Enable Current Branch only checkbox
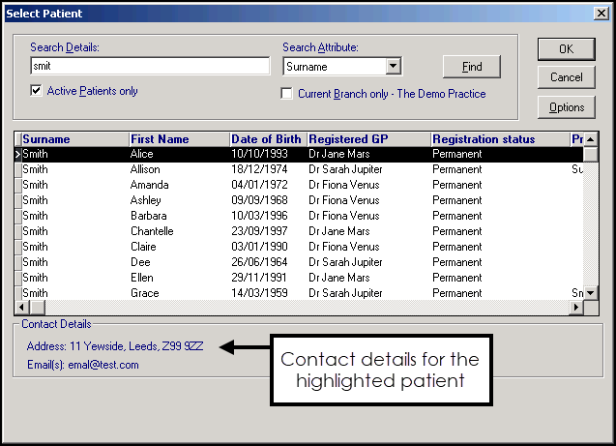This screenshot has height=446, width=616. (x=287, y=94)
